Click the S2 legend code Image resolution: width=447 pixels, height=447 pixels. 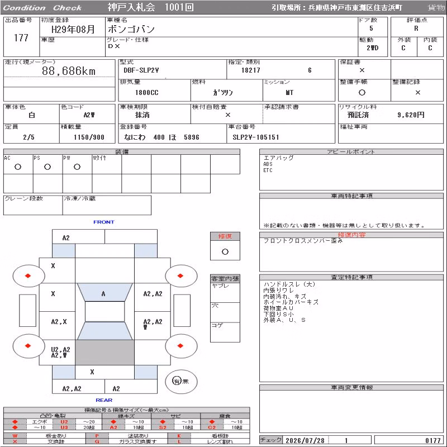pos(163,427)
